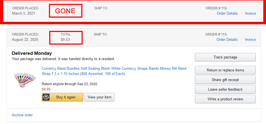Click the $8.99 item price
The height and width of the screenshot is (124, 266).
46,89
